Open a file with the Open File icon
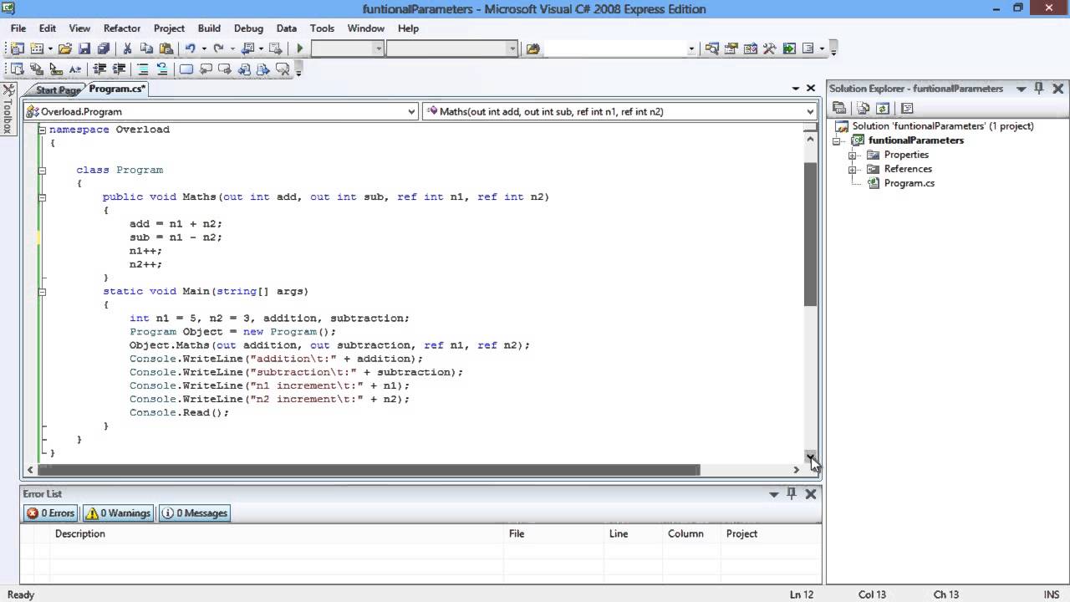The height and width of the screenshot is (602, 1070). click(x=64, y=48)
